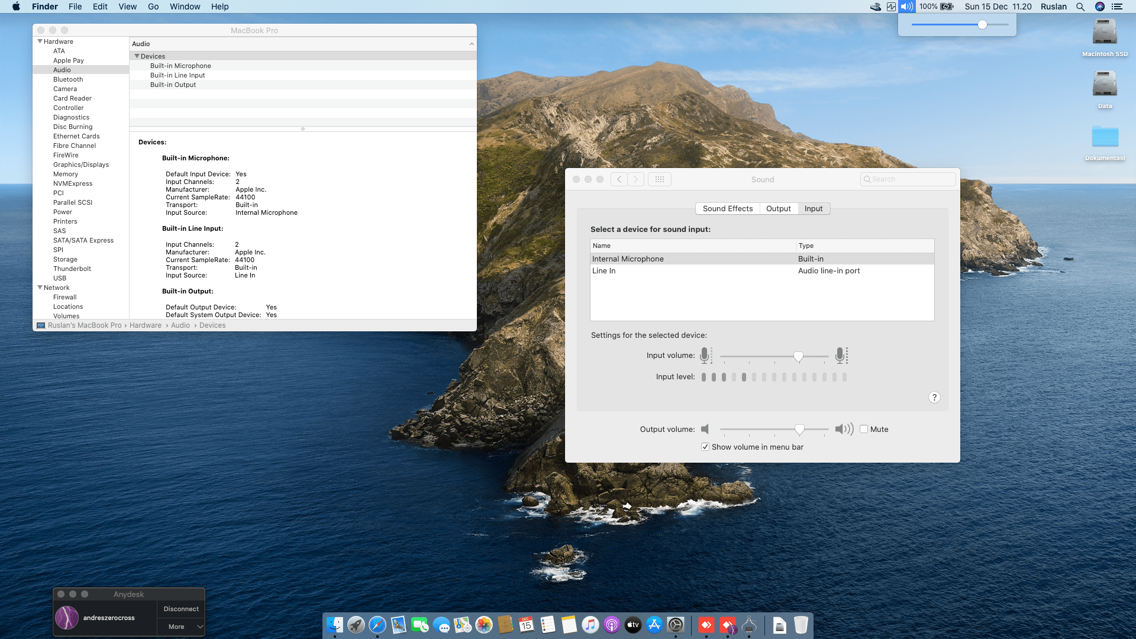This screenshot has width=1136, height=639.
Task: Click the show-all grid icon in Sound
Action: 660,179
